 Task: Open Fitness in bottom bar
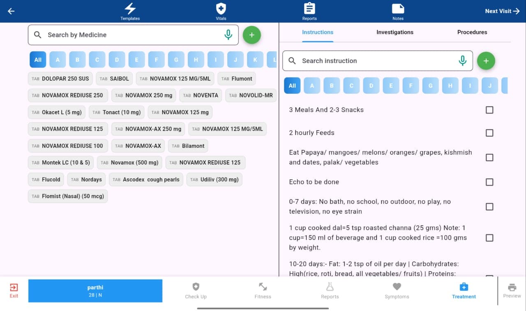coord(263,291)
